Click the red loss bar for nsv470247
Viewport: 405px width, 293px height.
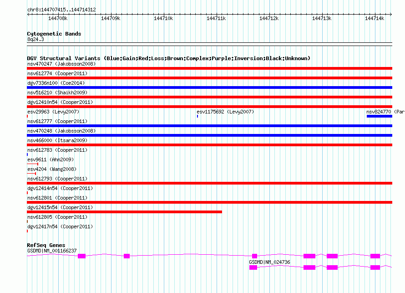(x=209, y=68)
